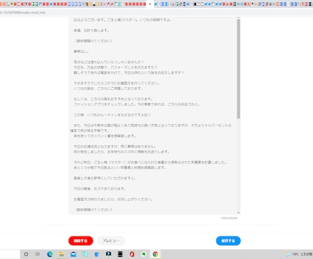Click the text area scrollbar up arrow
This screenshot has width=313, height=259.
239,18
